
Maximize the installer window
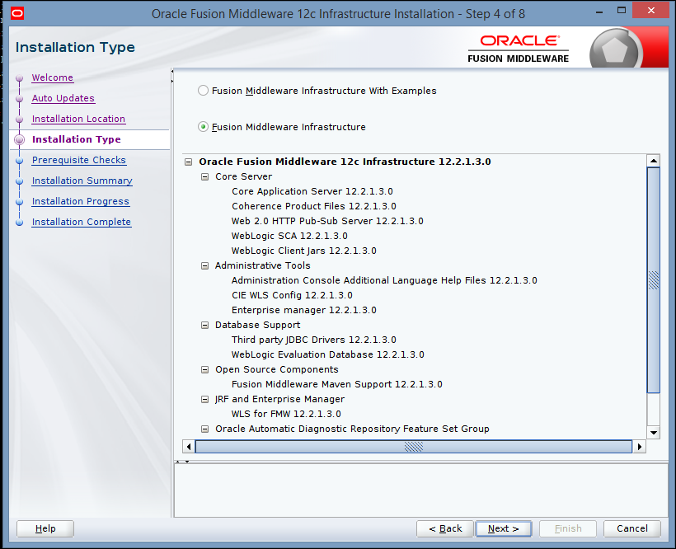click(622, 11)
